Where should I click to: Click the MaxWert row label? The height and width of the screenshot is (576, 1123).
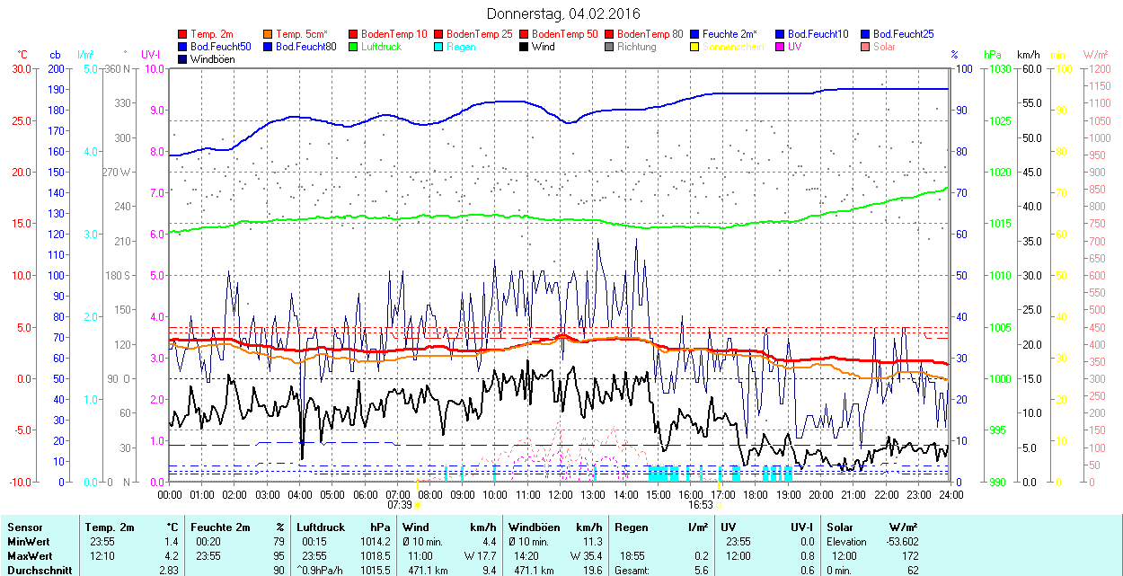pos(29,556)
